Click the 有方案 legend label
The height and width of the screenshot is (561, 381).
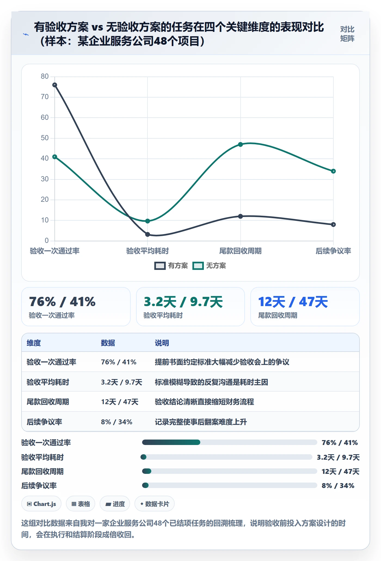tap(178, 266)
